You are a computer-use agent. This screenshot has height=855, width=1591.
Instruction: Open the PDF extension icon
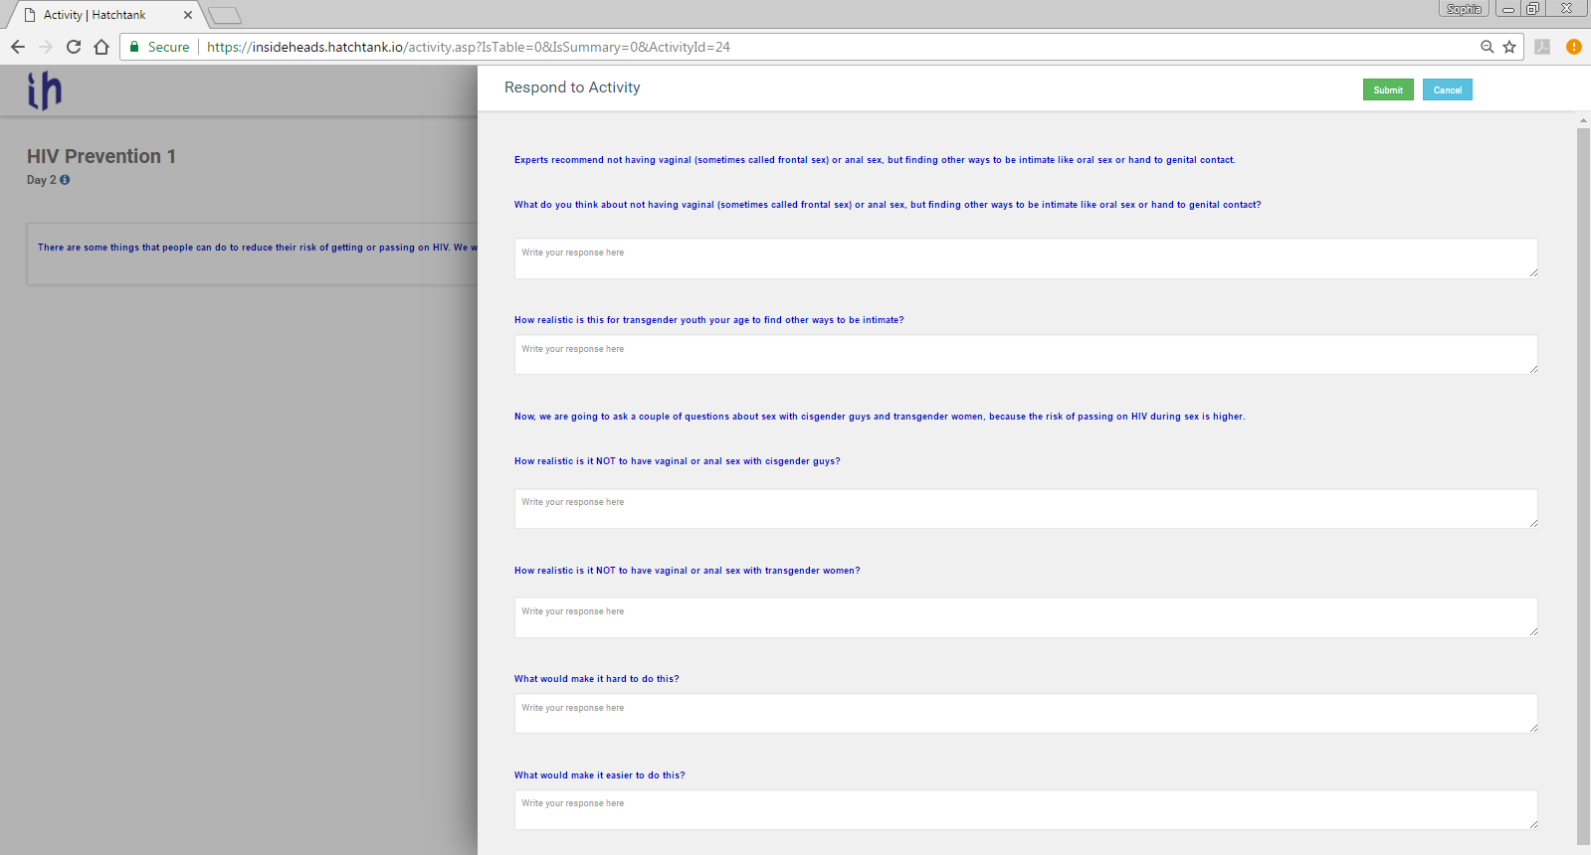point(1542,47)
